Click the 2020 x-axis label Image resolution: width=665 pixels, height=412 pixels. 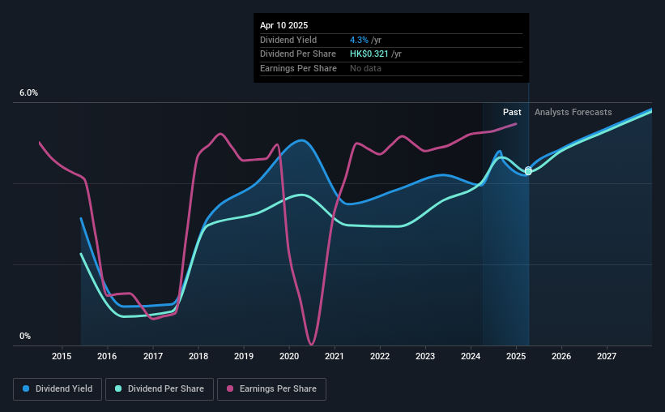pos(289,356)
